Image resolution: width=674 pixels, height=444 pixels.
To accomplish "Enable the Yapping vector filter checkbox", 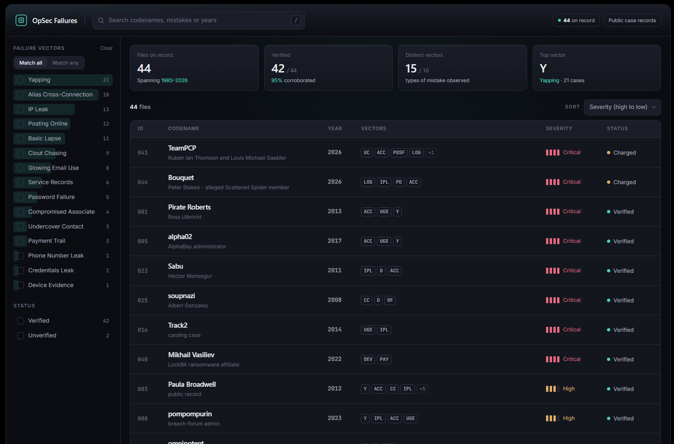I will point(21,80).
